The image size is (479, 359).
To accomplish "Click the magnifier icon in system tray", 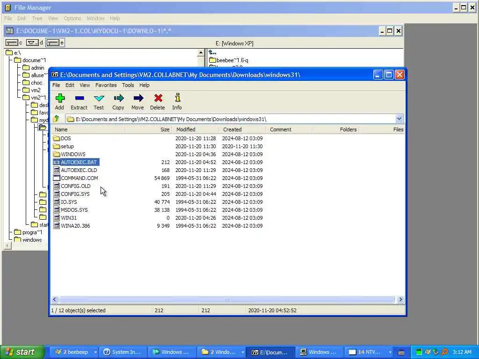I will tap(444, 352).
